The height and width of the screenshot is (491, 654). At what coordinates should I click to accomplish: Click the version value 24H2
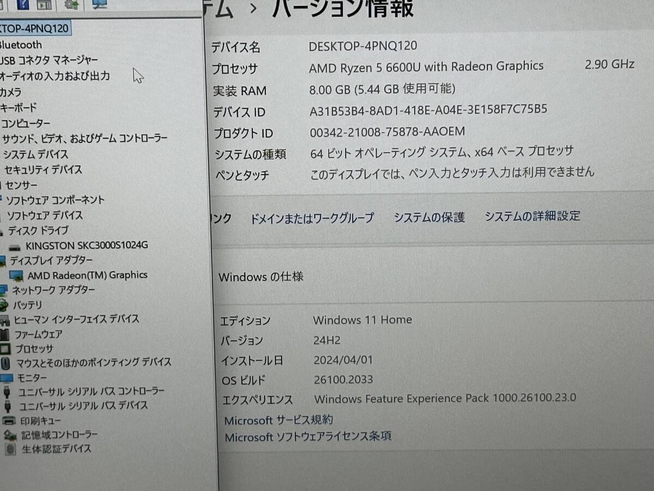327,340
